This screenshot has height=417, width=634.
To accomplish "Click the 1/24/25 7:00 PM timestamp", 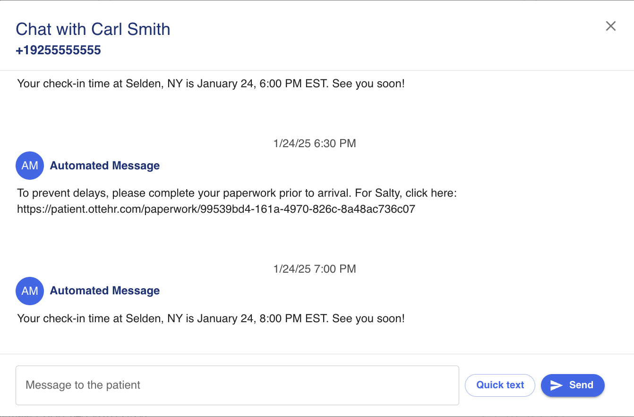I will (x=315, y=269).
